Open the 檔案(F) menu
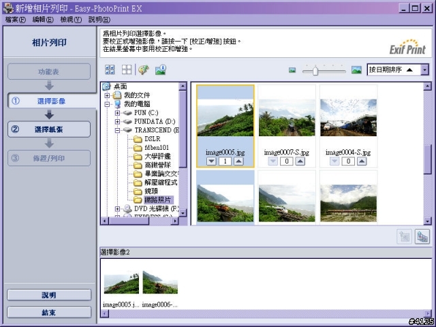This screenshot has height=327, width=436. click(16, 20)
